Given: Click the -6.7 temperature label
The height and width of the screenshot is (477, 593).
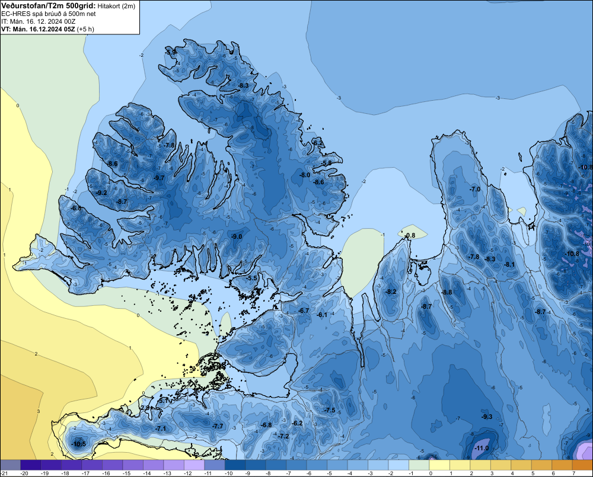Looking at the screenshot, I should pos(304,310).
